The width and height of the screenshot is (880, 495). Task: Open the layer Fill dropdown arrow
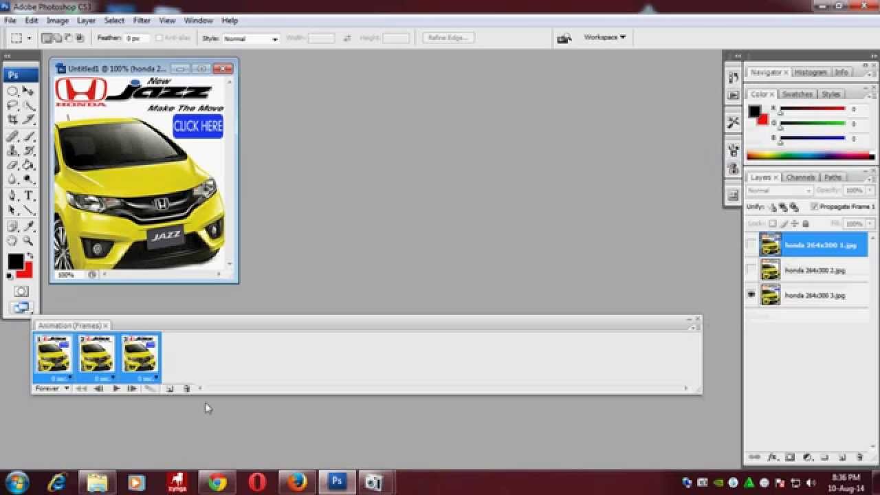tap(869, 223)
